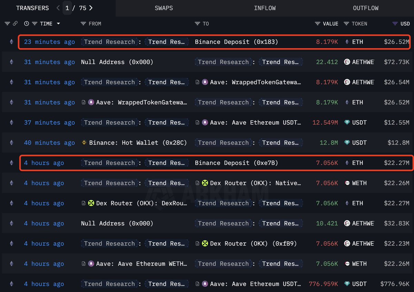Click the clock icon beside TIME
414x292 pixels.
point(27,24)
